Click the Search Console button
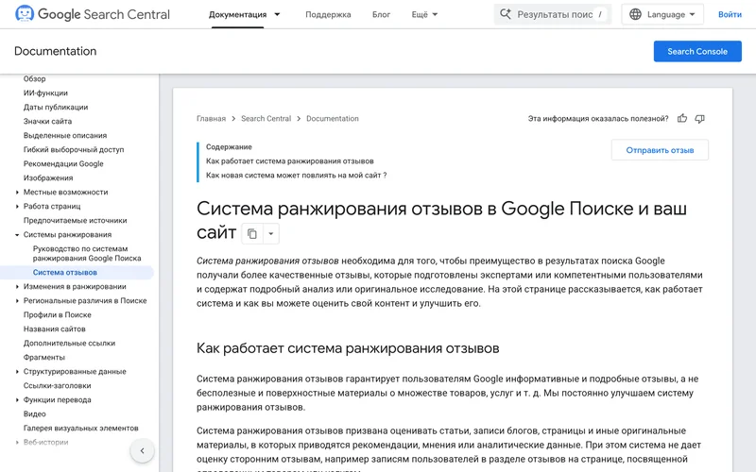The image size is (756, 472). coord(697,51)
